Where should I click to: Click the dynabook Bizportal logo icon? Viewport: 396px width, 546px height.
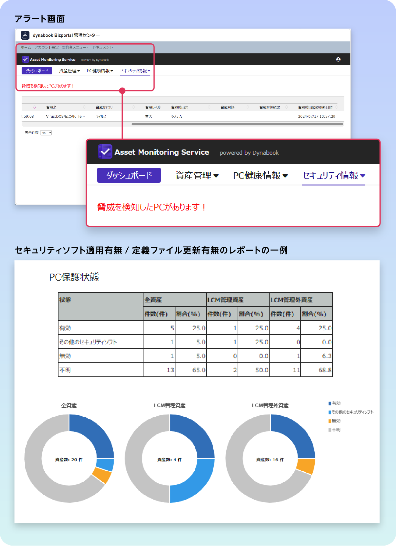[x=25, y=35]
